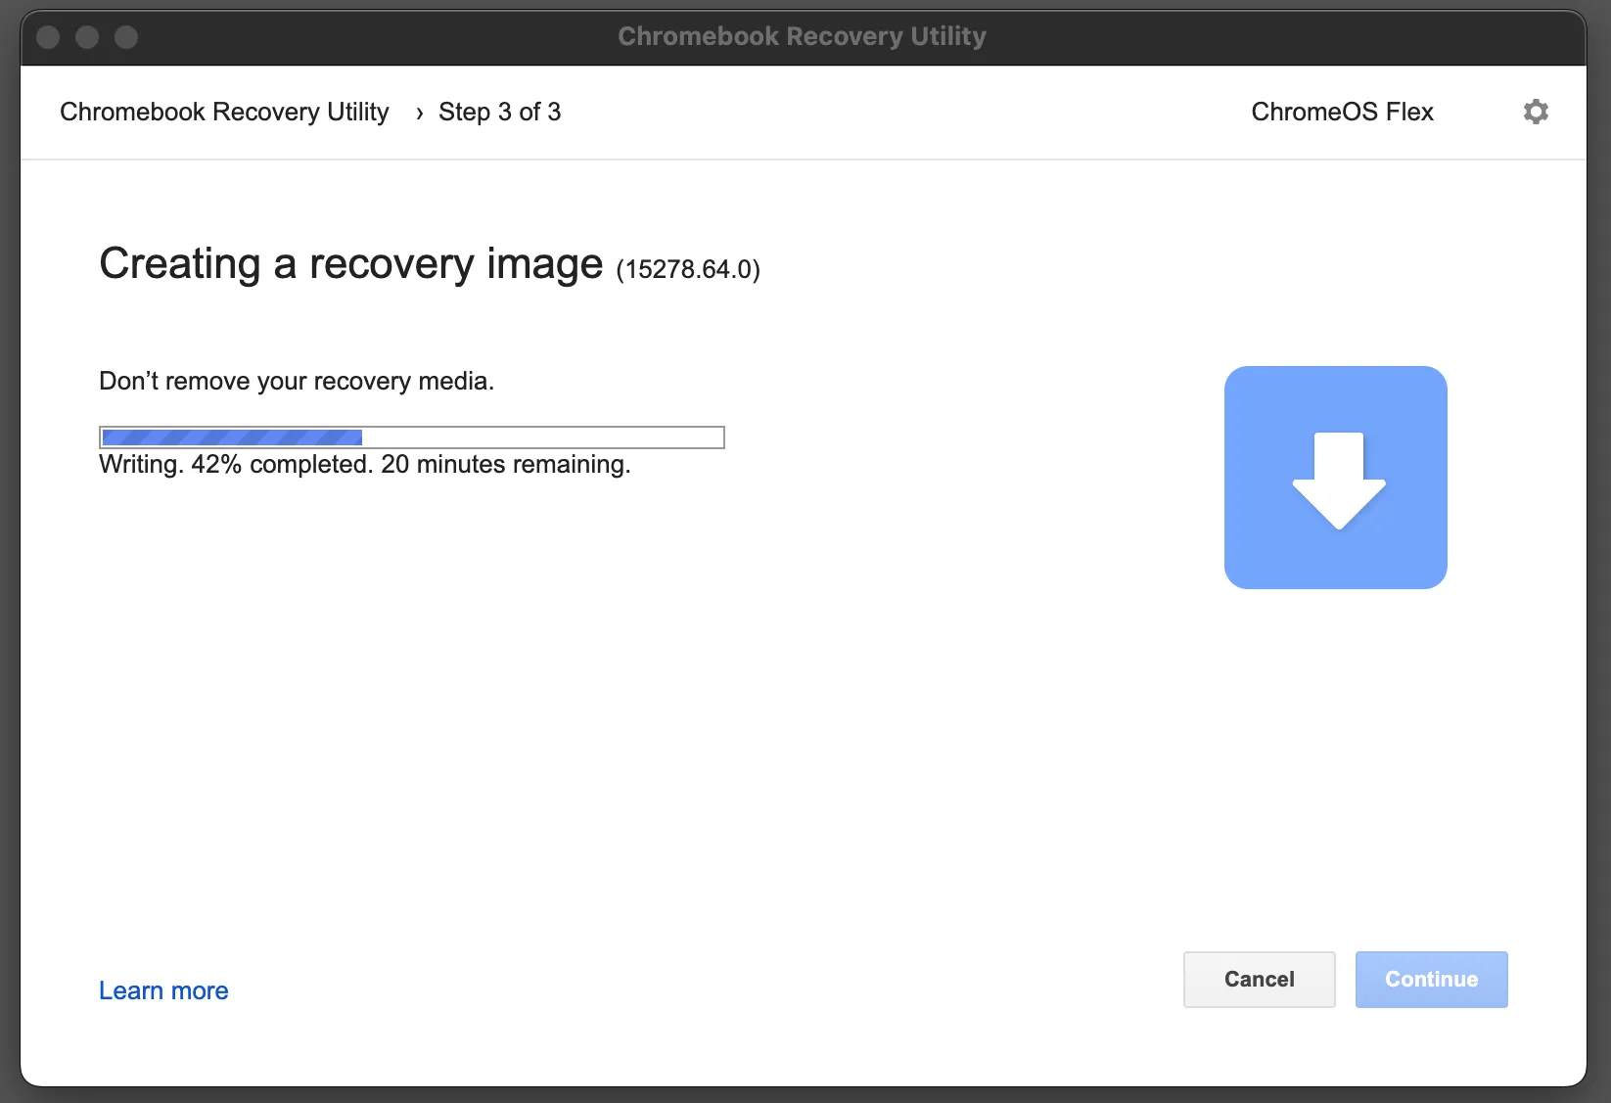
Task: Click the disabled Continue button
Action: click(1431, 979)
